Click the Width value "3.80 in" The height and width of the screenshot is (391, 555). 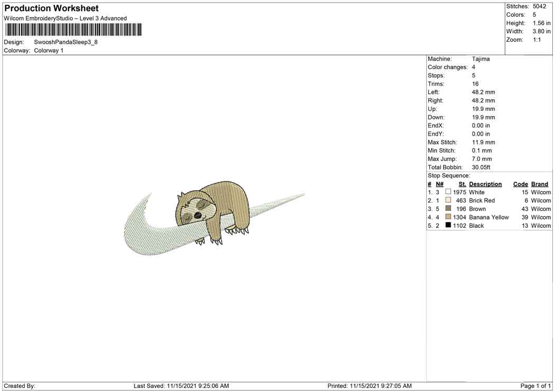542,32
